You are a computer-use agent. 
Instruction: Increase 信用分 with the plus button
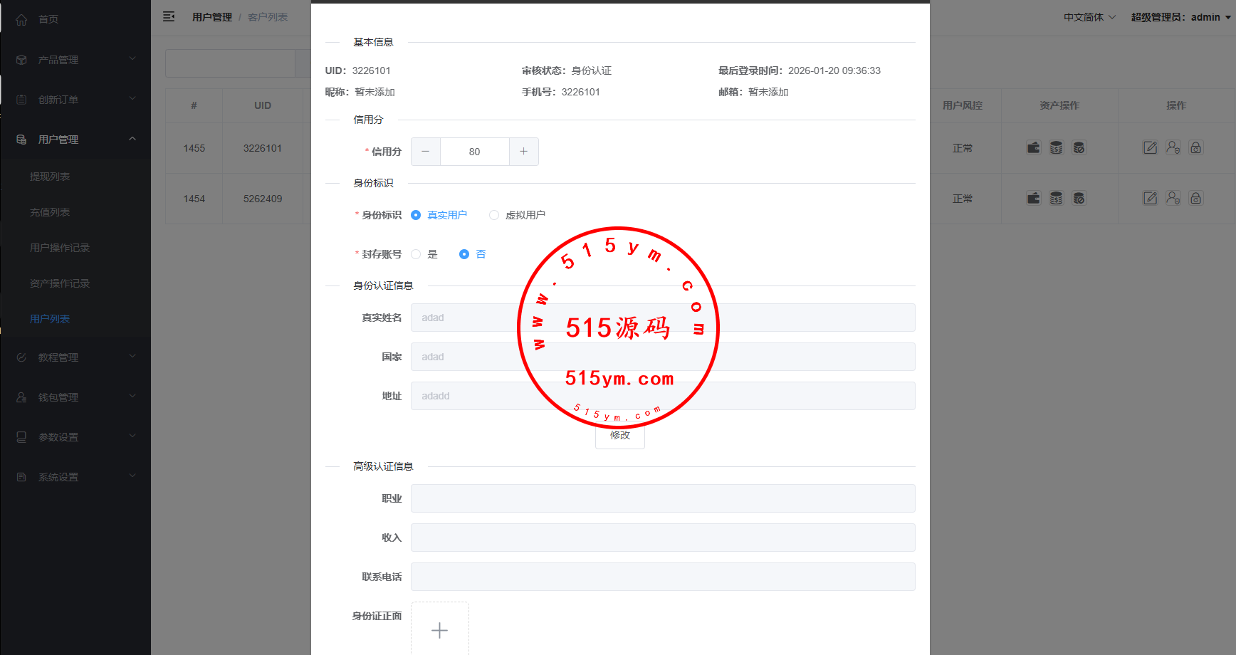coord(523,152)
